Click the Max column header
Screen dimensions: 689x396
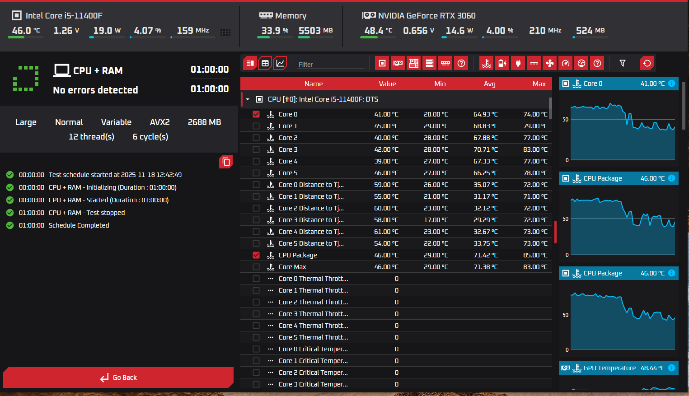(x=539, y=84)
